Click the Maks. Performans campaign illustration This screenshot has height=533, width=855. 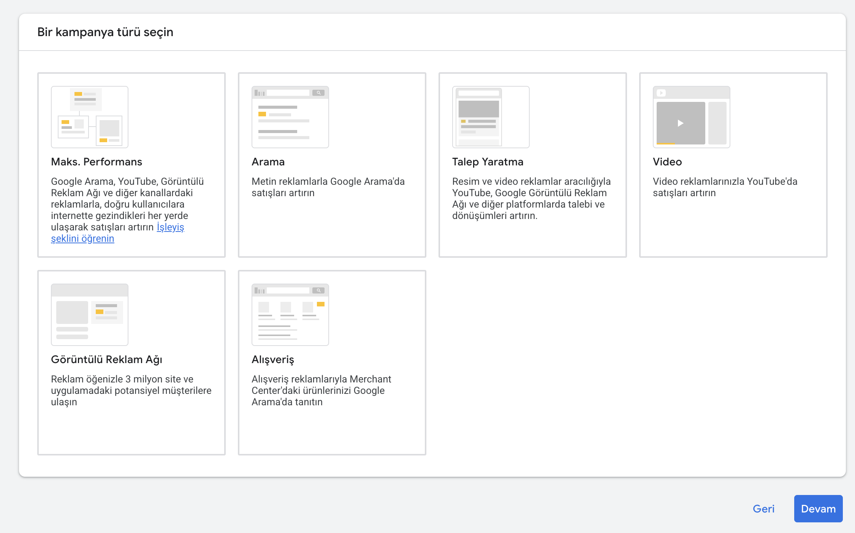pos(90,117)
